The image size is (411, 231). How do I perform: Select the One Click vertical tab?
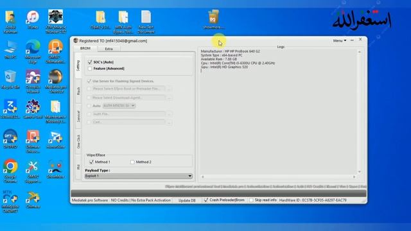(78, 141)
